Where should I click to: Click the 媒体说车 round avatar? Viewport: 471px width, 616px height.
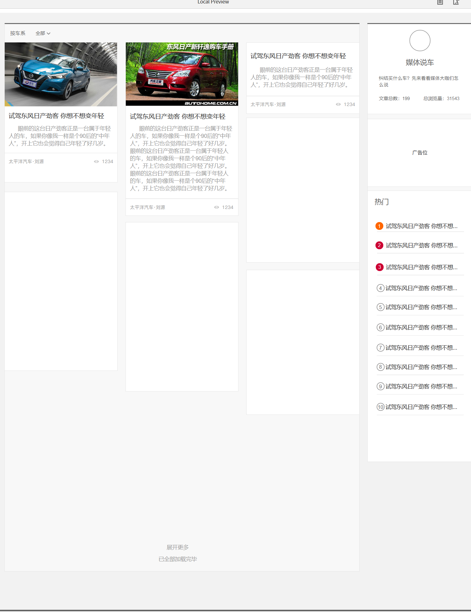[x=420, y=41]
